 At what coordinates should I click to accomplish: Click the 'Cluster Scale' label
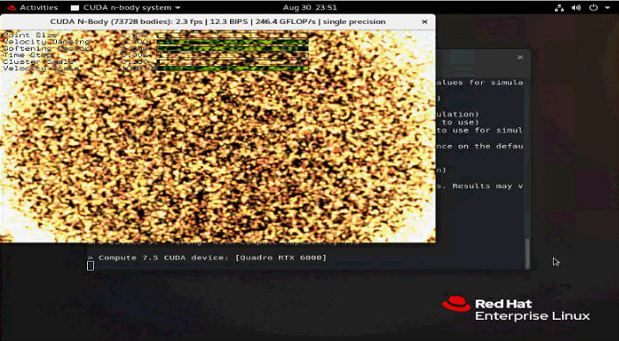tap(39, 62)
